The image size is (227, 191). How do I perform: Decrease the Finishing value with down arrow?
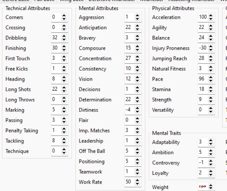pos(64,50)
